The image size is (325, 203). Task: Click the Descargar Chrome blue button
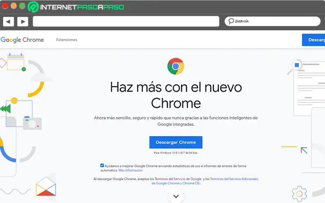pyautogui.click(x=176, y=143)
